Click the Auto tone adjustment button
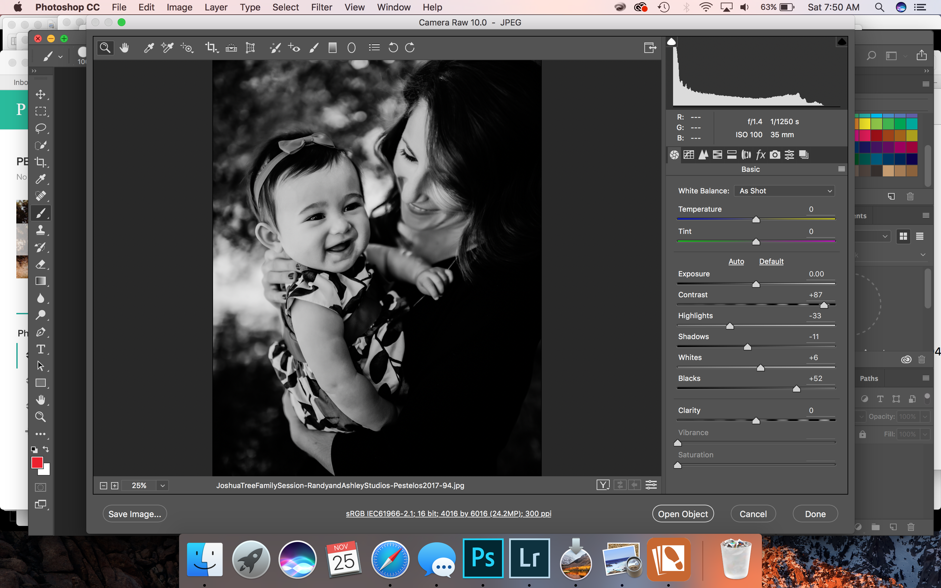 (736, 261)
